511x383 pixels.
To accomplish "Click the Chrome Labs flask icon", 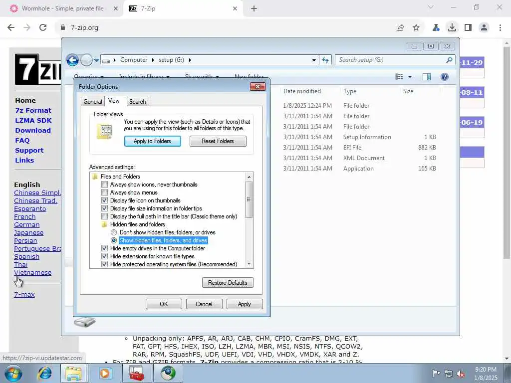I will 436,28.
